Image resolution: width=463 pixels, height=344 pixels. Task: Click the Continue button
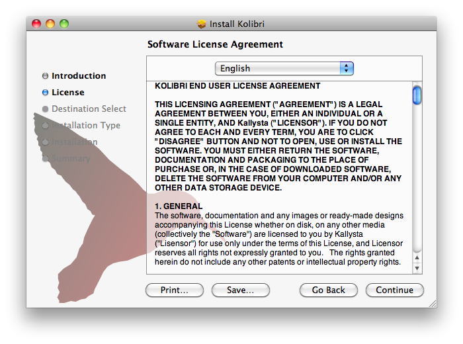coord(394,290)
